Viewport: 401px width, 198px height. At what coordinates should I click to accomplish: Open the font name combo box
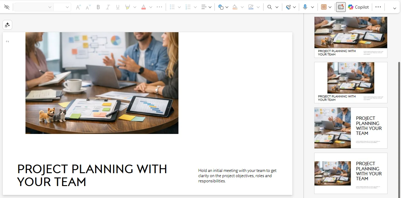click(x=34, y=7)
